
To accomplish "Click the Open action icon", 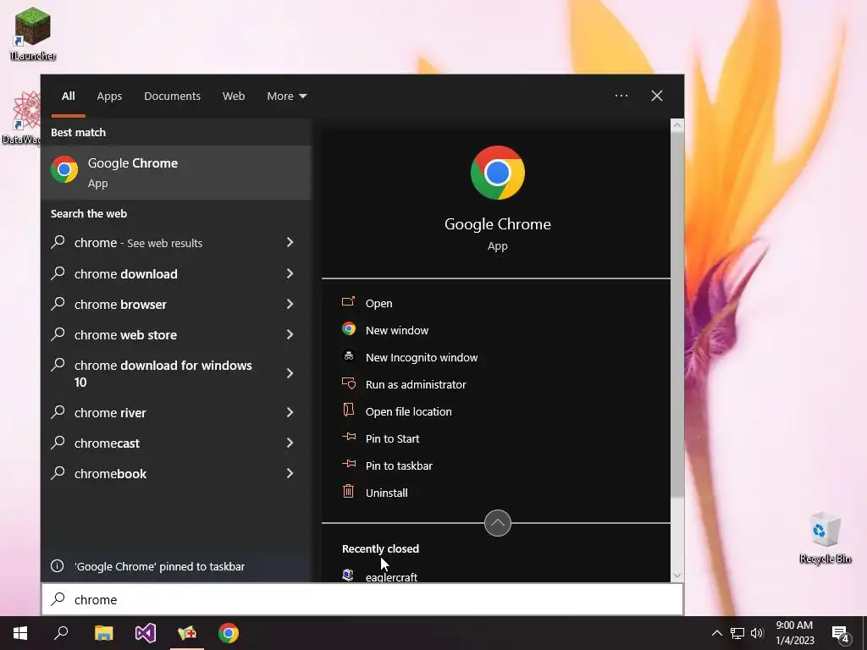I will click(x=348, y=302).
